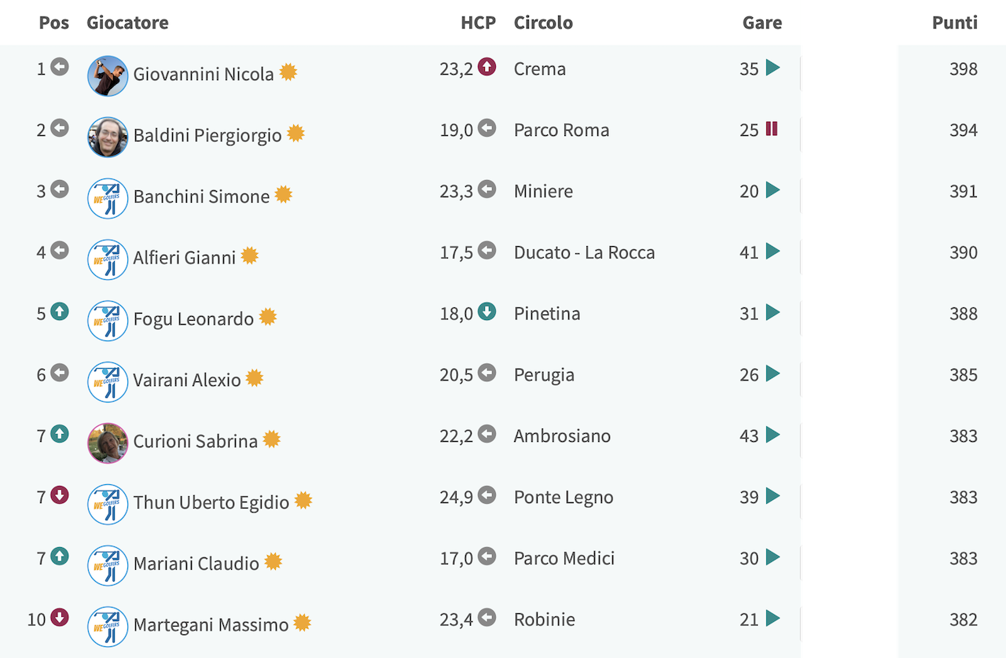
Task: Click the red position-down icon for Thun Uberto Egidio
Action: tap(60, 494)
